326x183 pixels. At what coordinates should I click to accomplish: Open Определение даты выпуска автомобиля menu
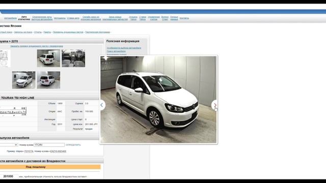tap(42, 18)
